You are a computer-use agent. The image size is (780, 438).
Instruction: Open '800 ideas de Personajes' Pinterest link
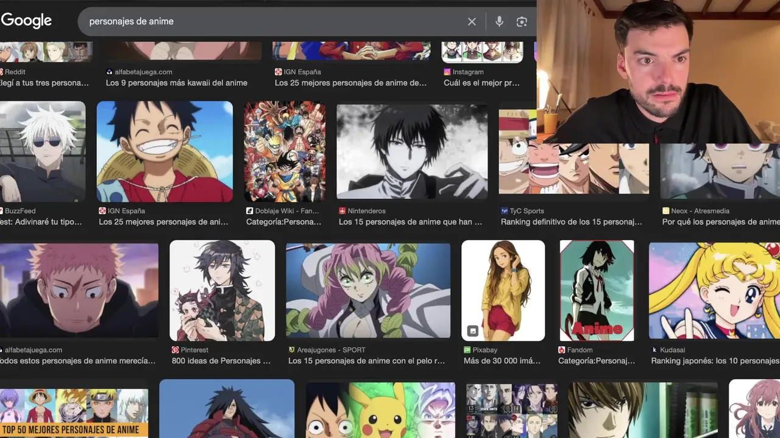click(x=221, y=361)
